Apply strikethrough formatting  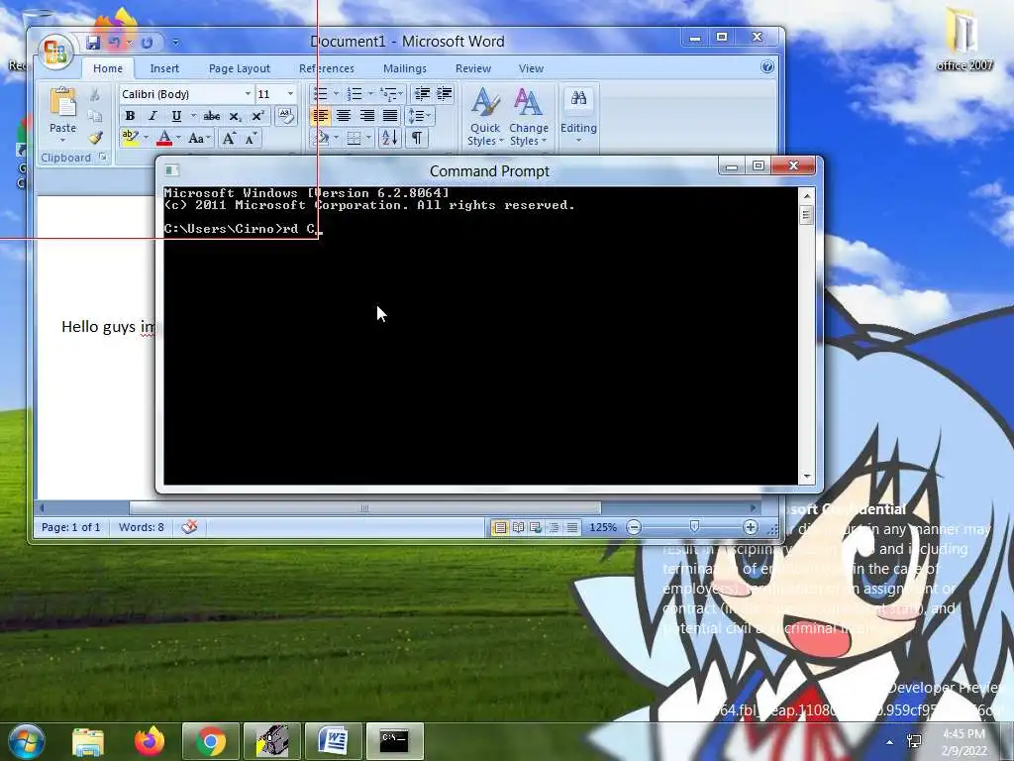click(212, 117)
